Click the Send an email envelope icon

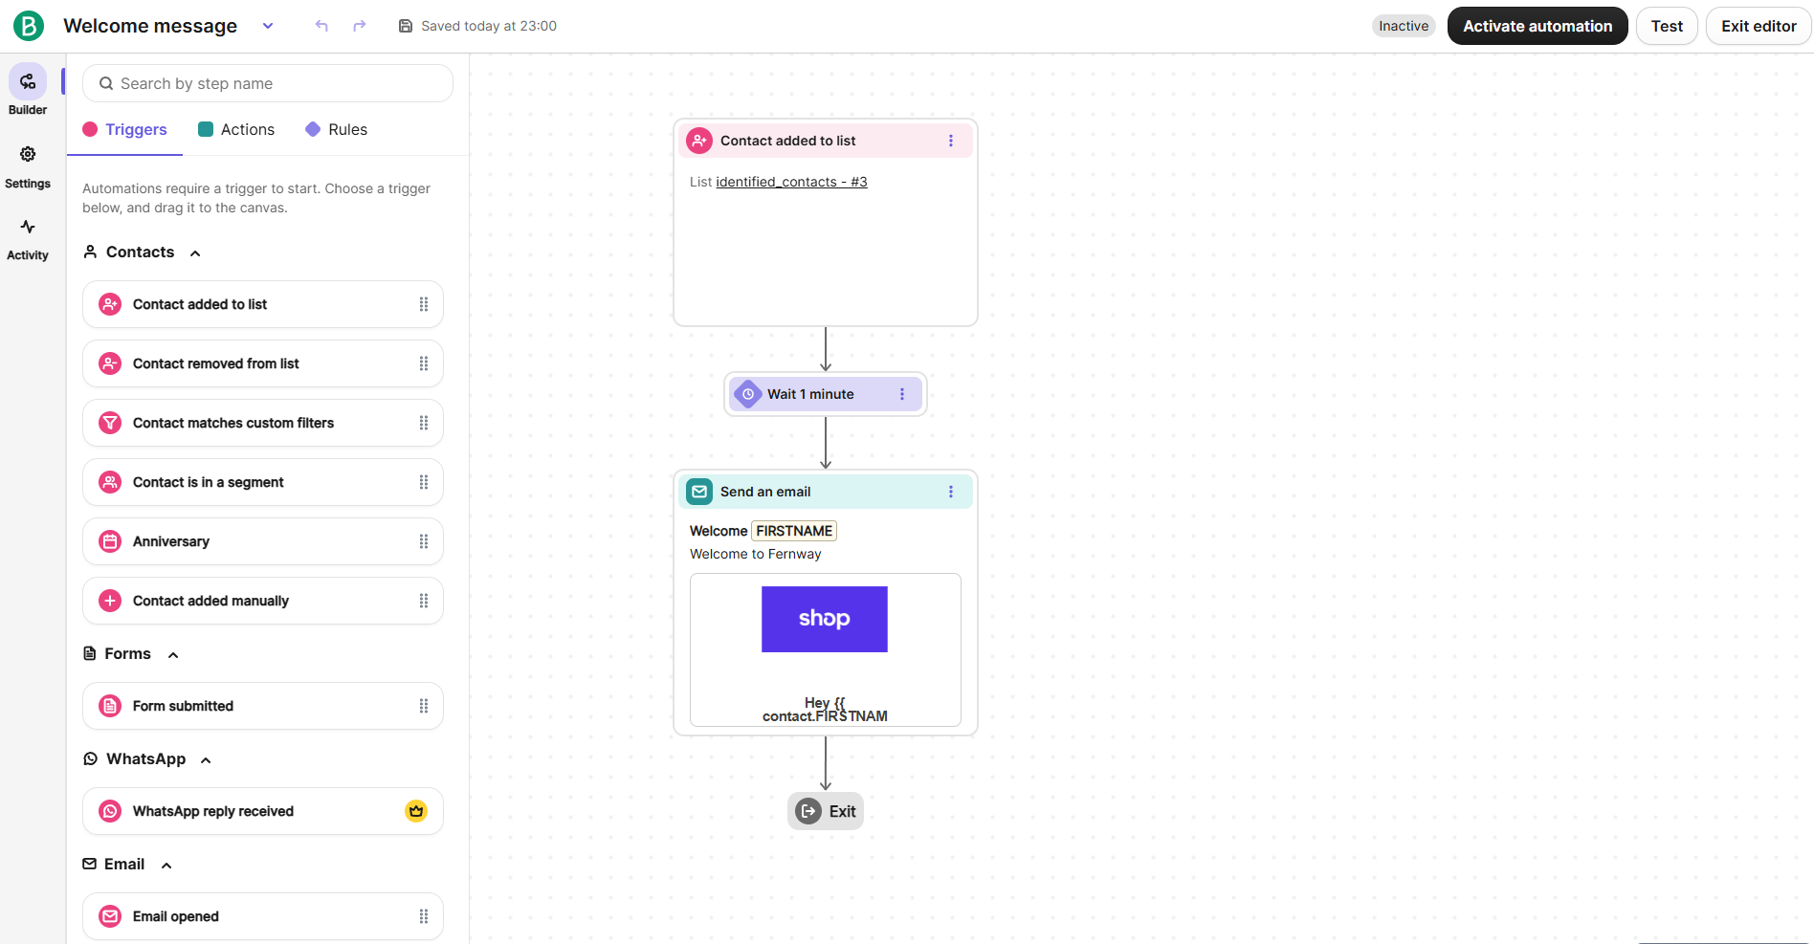(699, 492)
